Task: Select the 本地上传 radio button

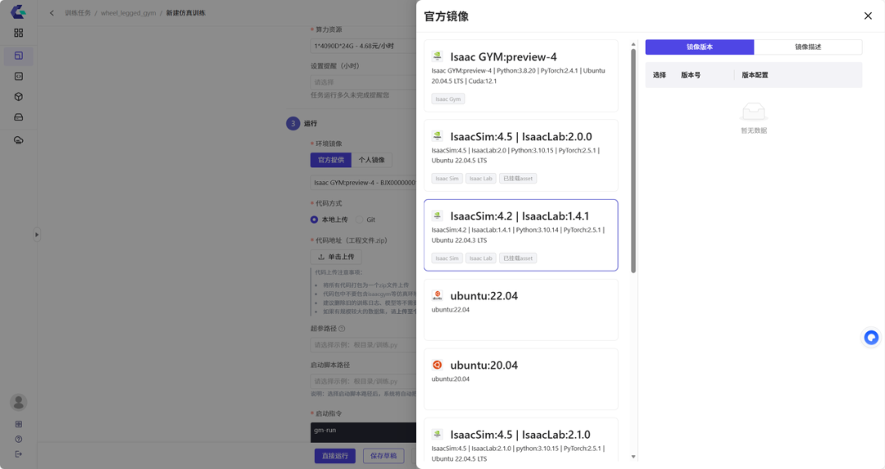Action: coord(315,219)
